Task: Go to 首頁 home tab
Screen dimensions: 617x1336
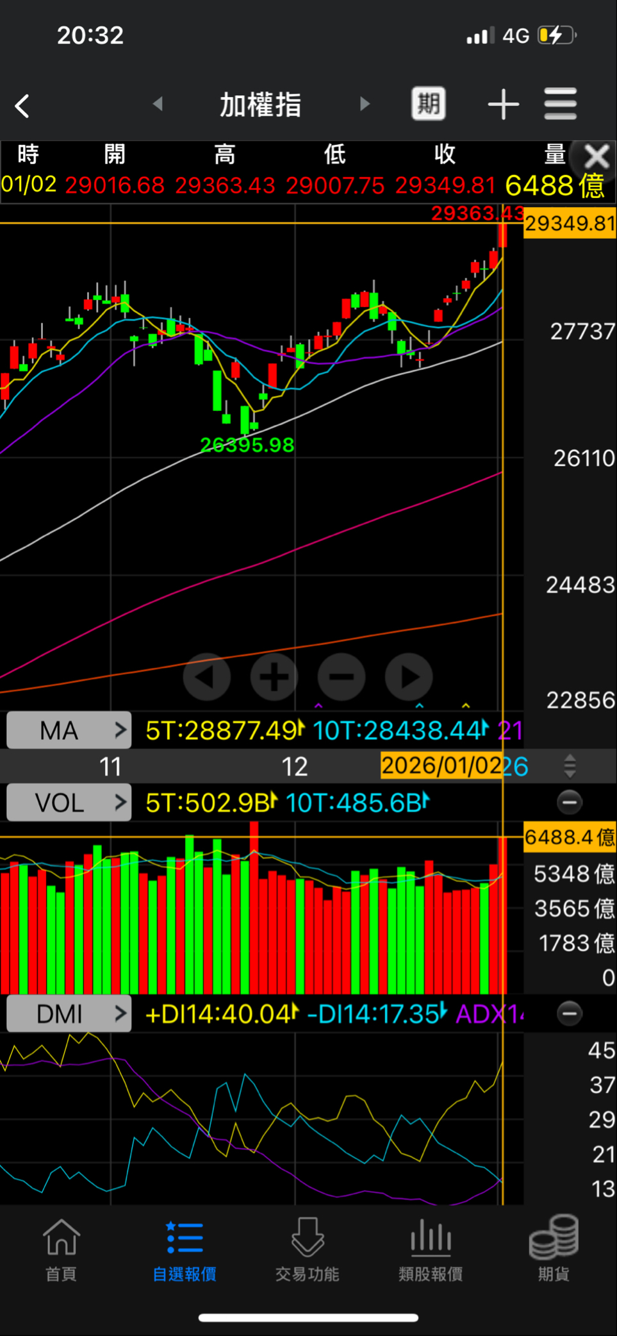Action: pyautogui.click(x=62, y=1249)
